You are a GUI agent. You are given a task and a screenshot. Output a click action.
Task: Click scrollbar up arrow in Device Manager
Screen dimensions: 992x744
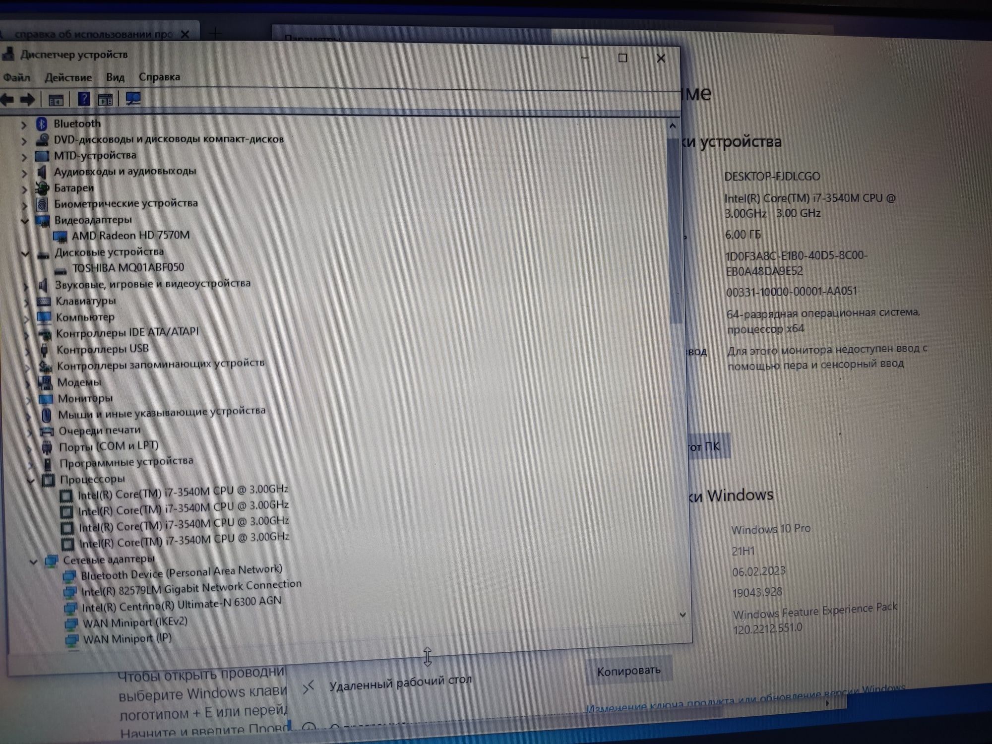(x=672, y=126)
